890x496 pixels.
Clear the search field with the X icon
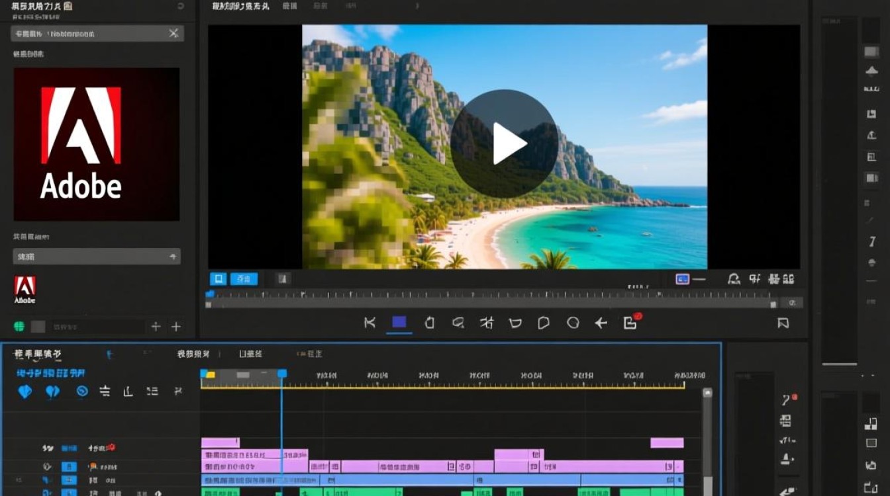click(173, 33)
